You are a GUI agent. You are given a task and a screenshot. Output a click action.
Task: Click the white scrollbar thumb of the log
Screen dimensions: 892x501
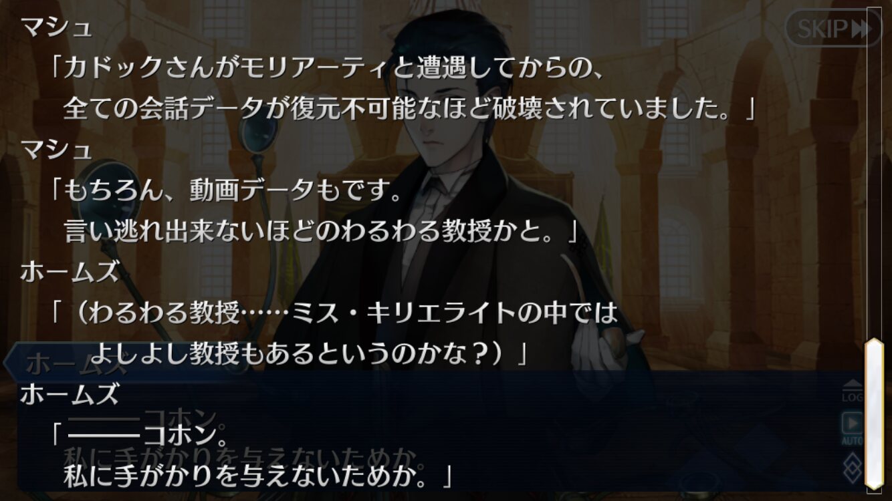(874, 413)
